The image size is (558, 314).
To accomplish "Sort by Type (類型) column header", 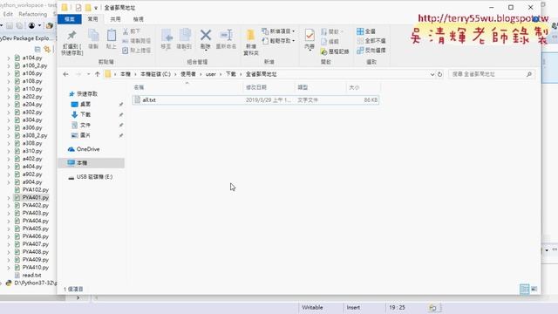I will click(x=320, y=87).
